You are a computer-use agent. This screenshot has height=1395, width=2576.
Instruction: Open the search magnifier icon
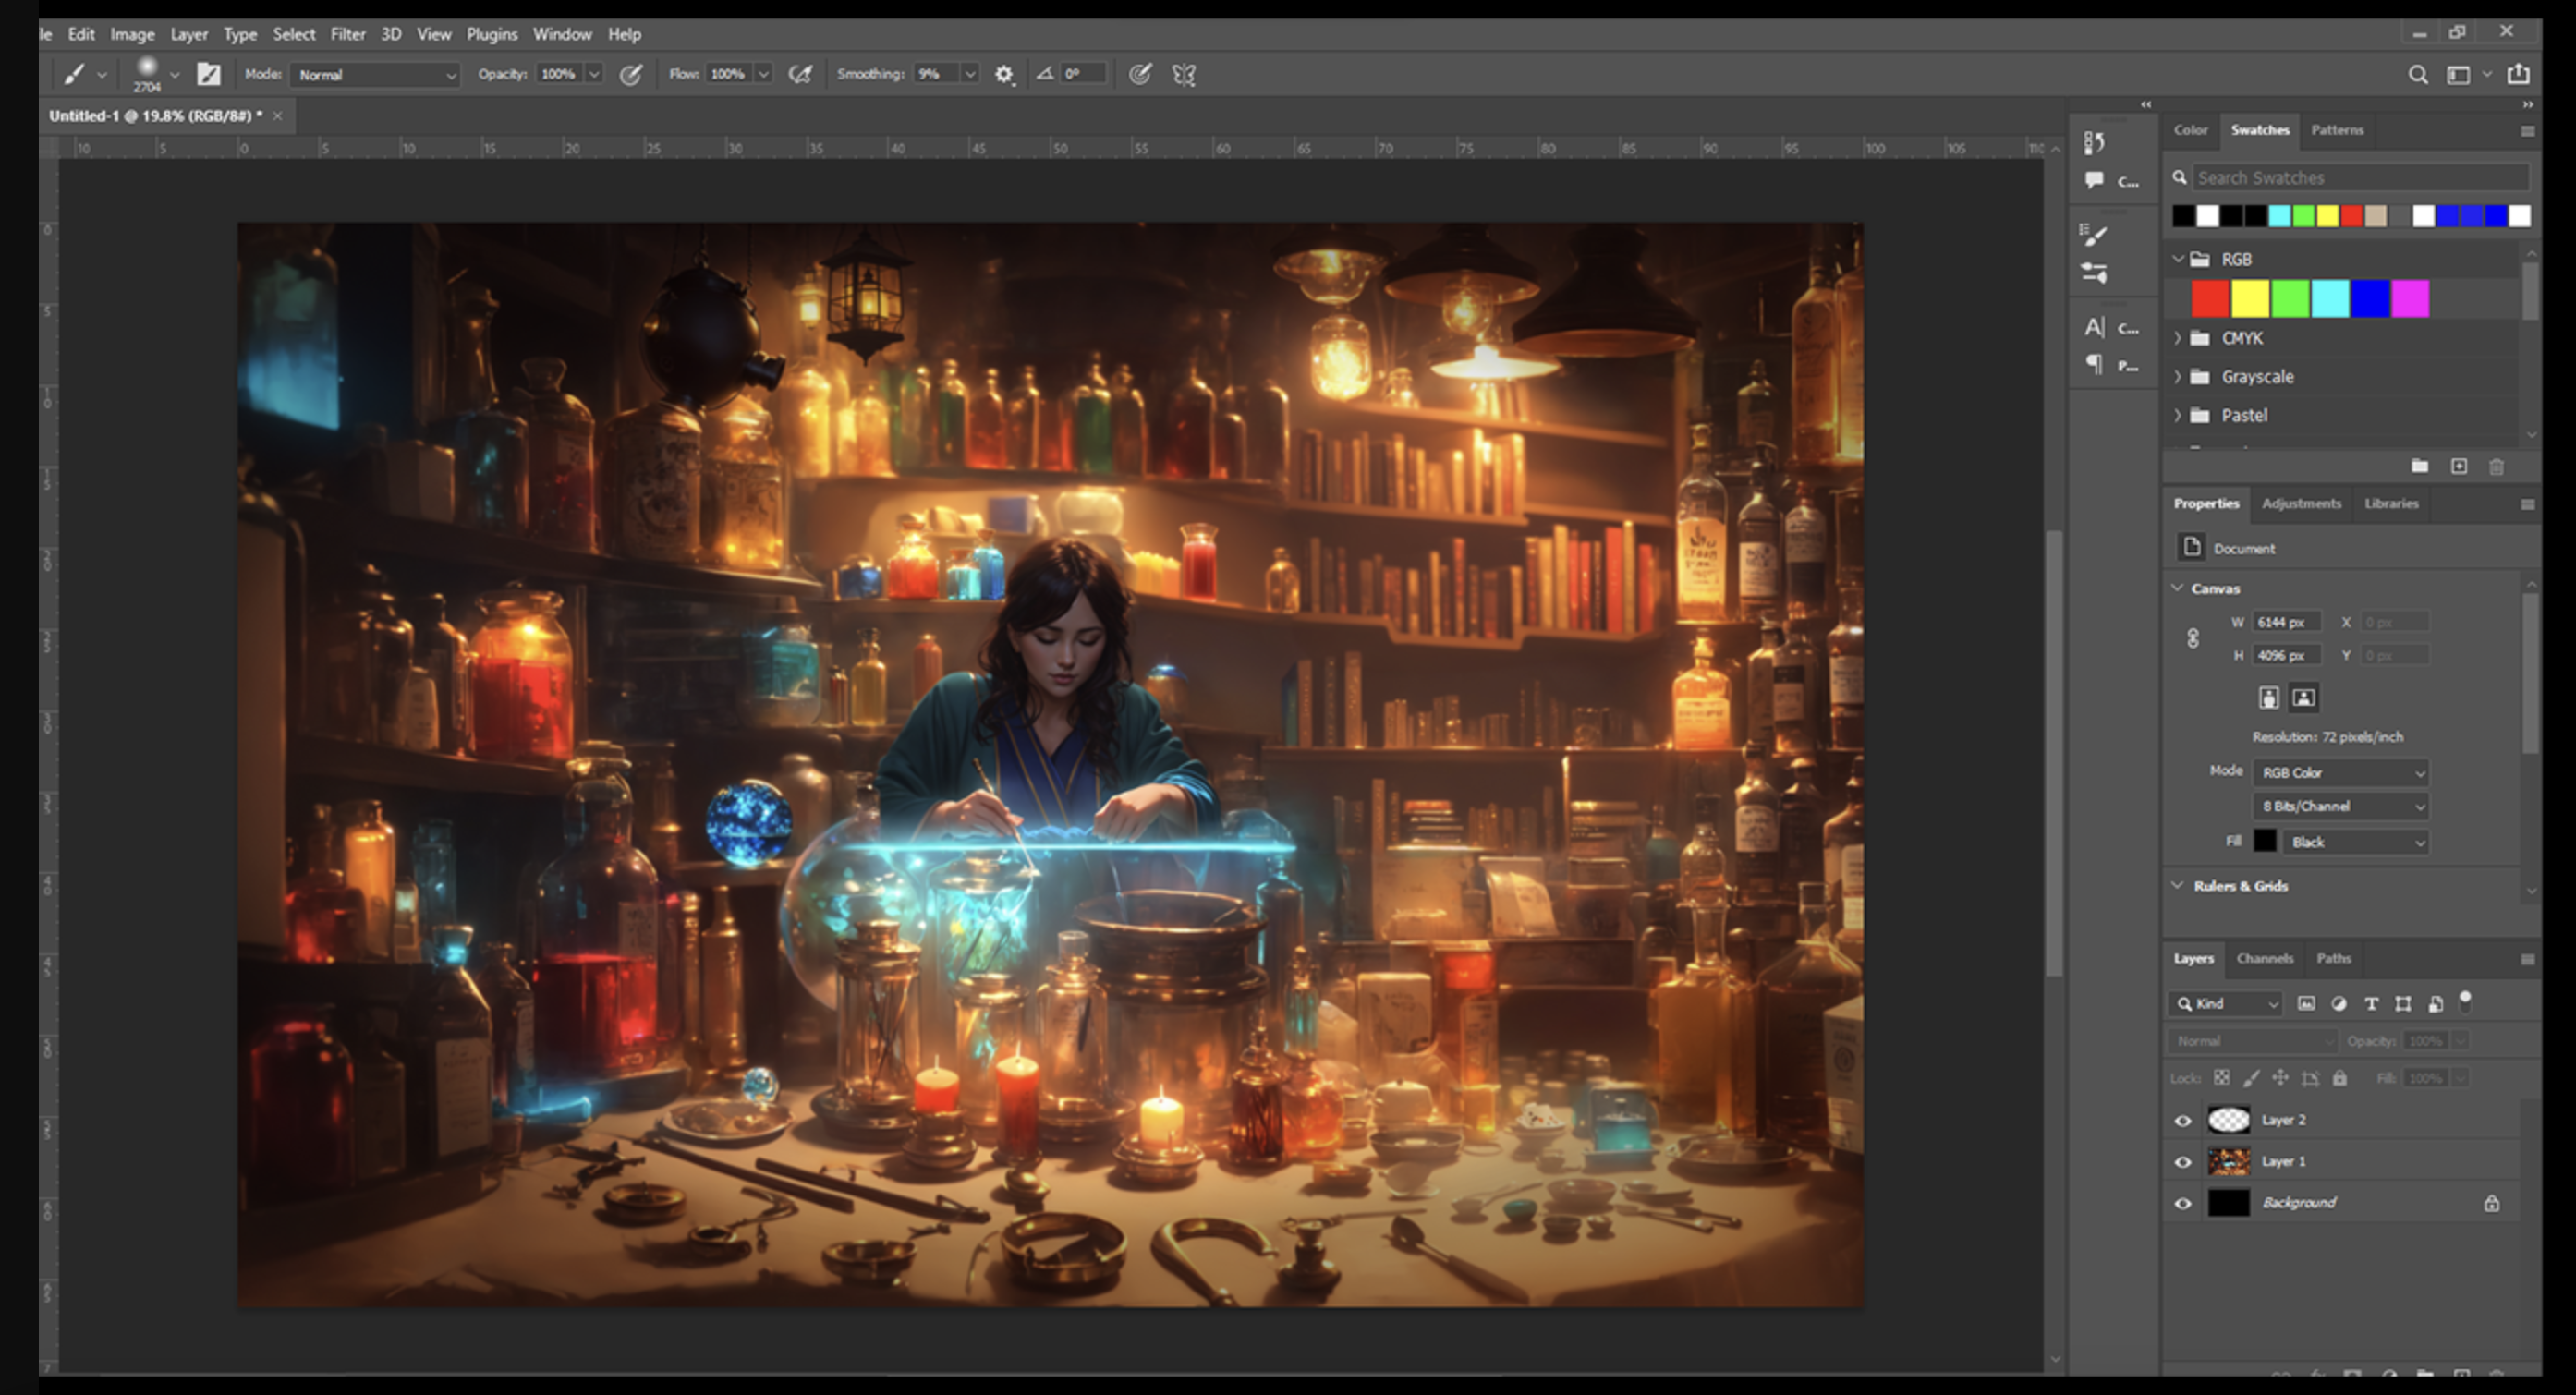pyautogui.click(x=2417, y=75)
